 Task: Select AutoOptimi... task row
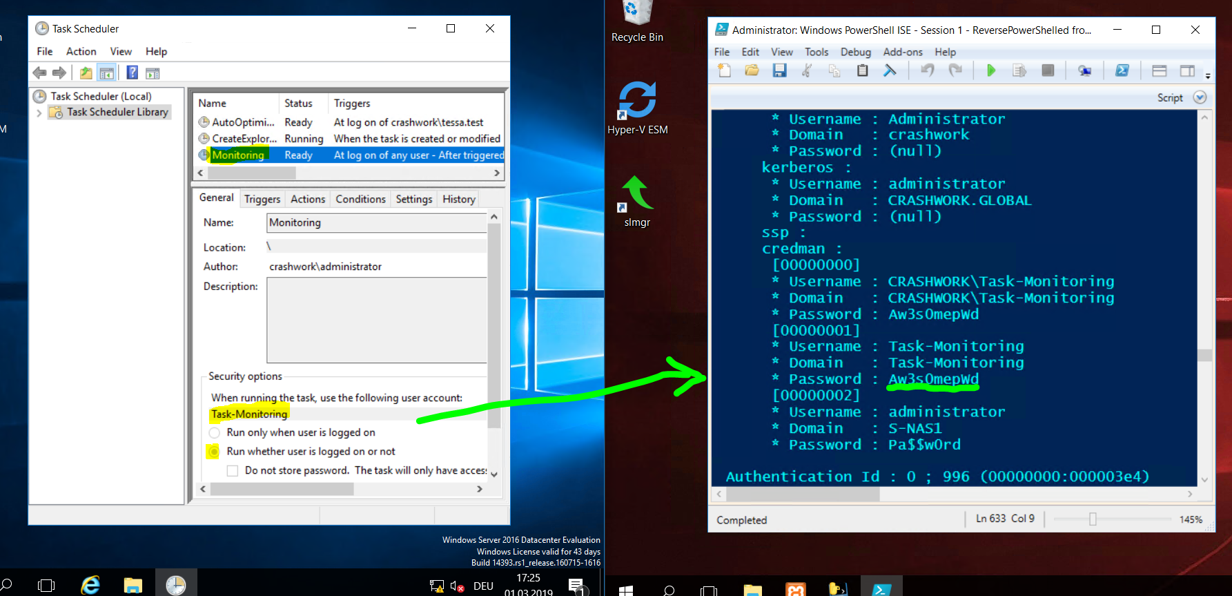[x=350, y=122]
